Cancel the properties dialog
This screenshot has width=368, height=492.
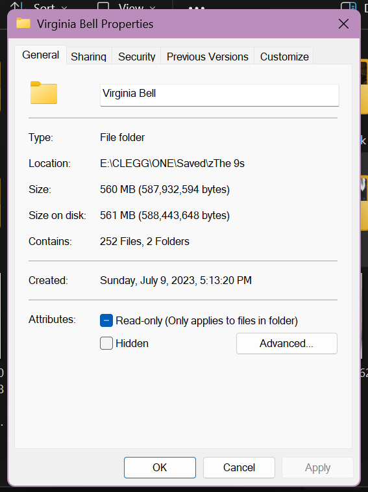point(239,467)
